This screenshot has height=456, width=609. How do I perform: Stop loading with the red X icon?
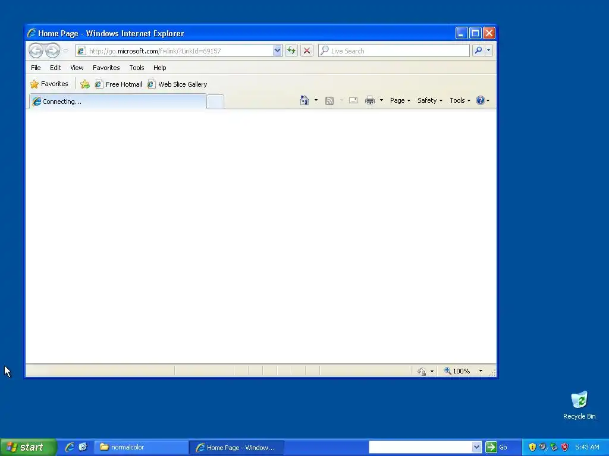pos(307,51)
